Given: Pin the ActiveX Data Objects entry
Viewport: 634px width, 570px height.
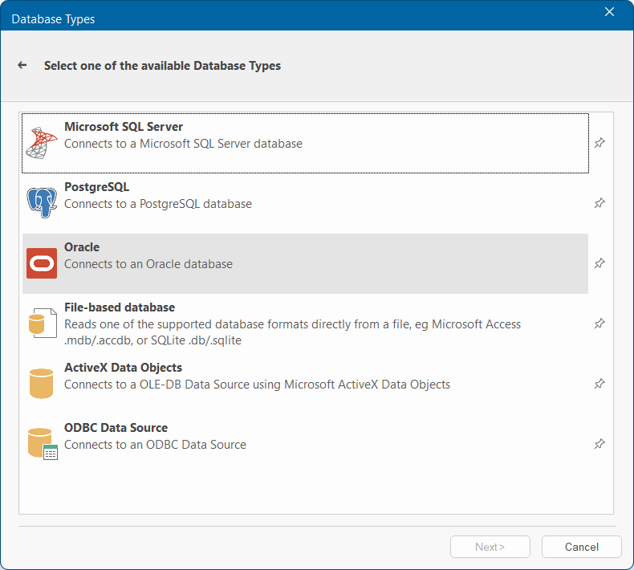Looking at the screenshot, I should coord(599,384).
